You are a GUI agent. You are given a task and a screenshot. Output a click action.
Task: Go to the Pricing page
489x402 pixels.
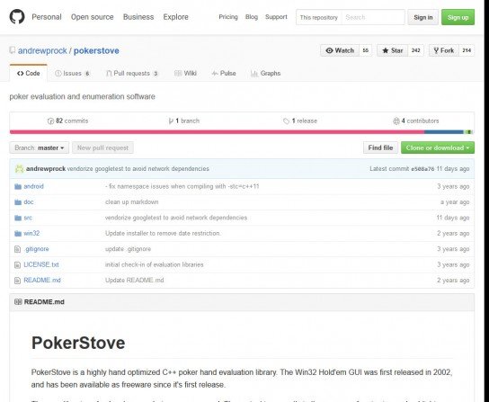(228, 17)
